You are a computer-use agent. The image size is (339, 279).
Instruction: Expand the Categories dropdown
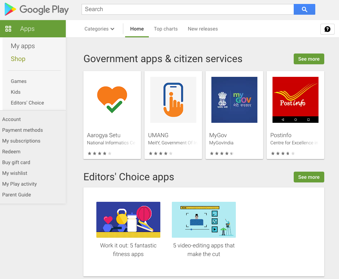point(99,29)
